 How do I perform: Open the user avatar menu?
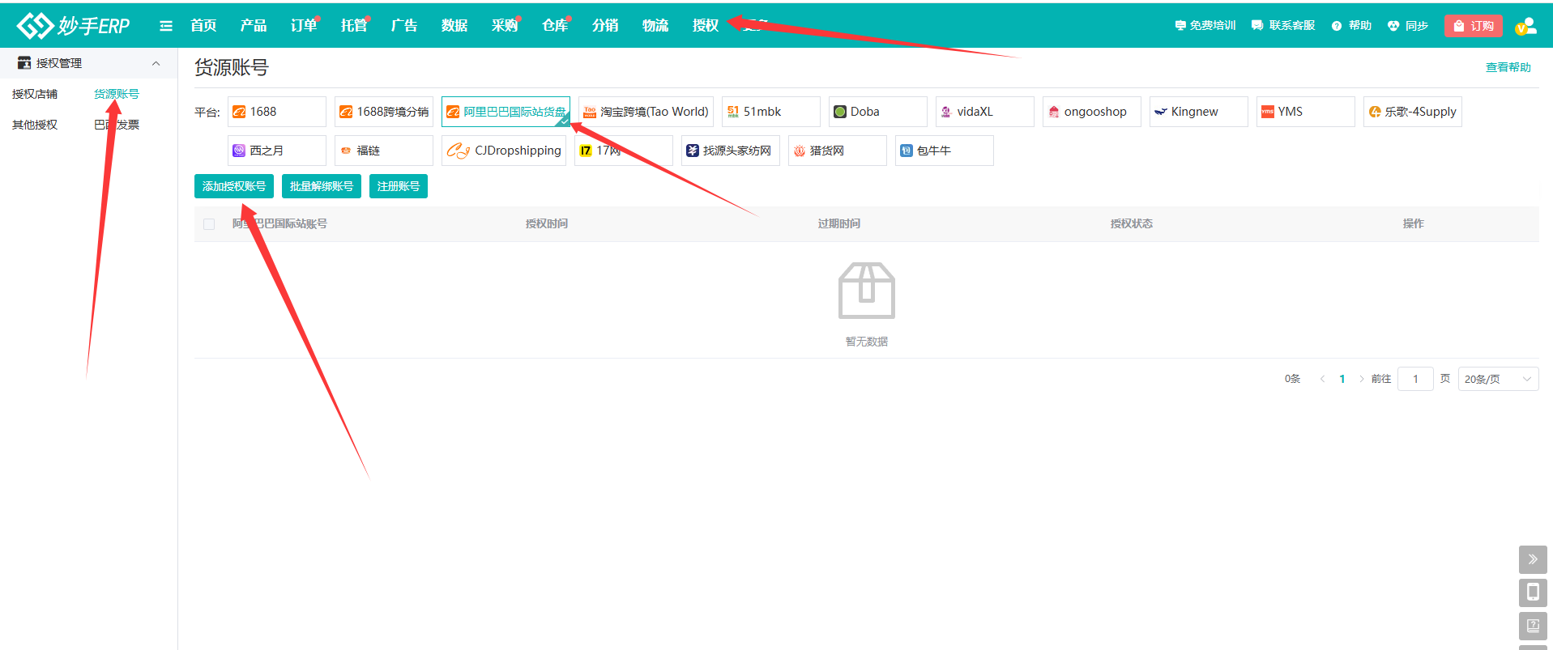[x=1525, y=26]
